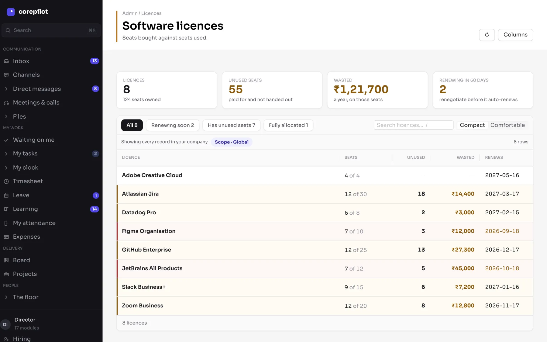The height and width of the screenshot is (342, 547).
Task: Show the All 8 filter tab
Action: [x=132, y=125]
